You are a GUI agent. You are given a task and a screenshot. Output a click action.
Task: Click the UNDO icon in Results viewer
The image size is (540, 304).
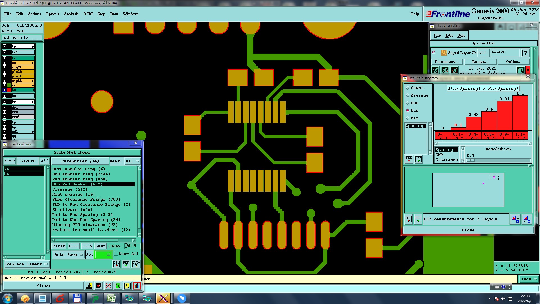tap(136, 264)
